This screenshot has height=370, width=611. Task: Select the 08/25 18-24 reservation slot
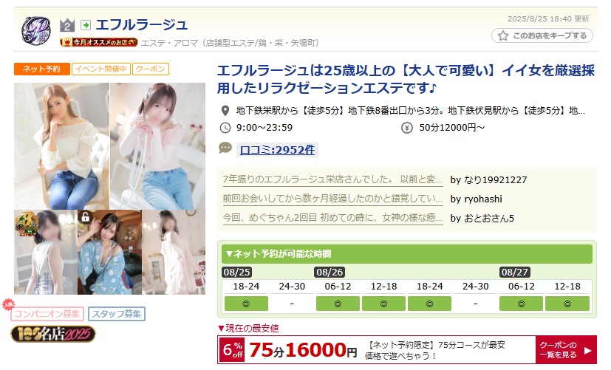246,304
